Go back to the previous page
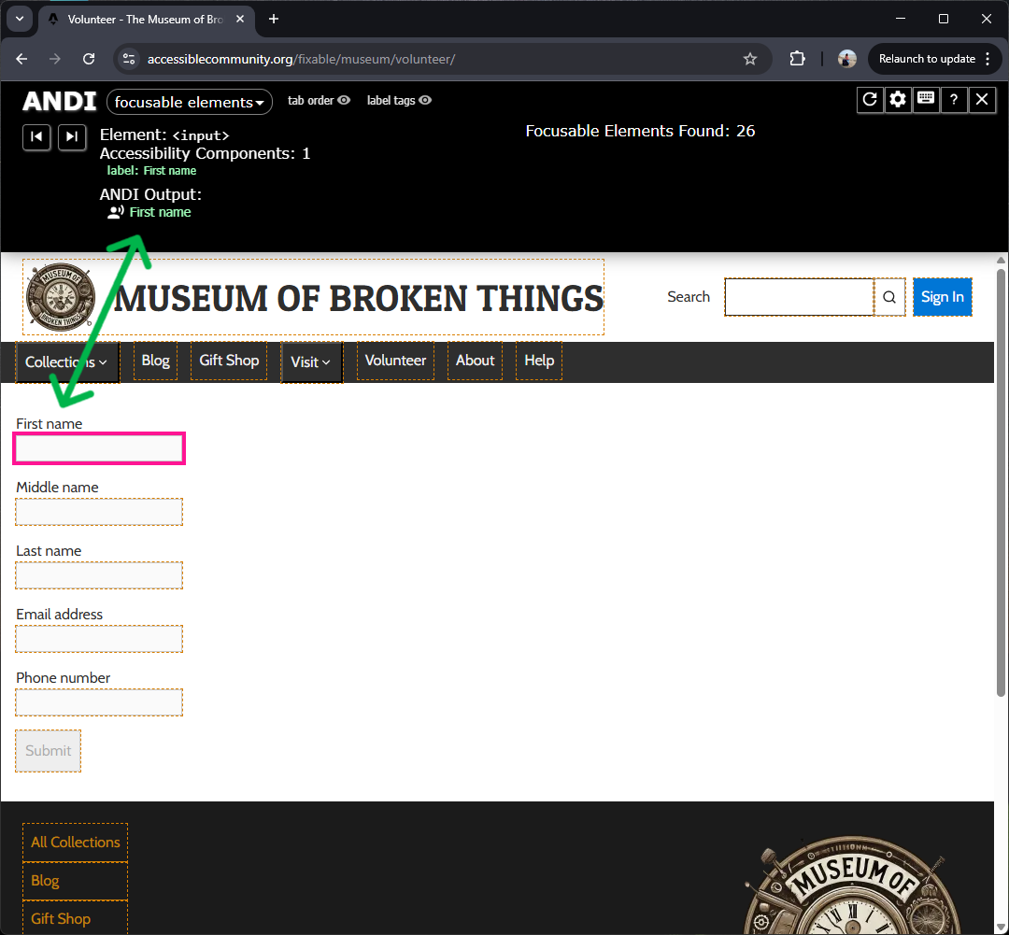Viewport: 1009px width, 935px height. [x=21, y=59]
